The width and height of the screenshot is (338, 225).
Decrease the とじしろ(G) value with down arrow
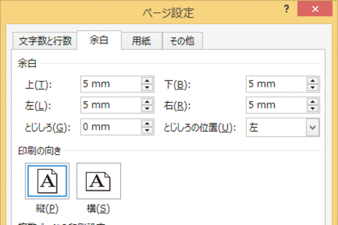147,130
